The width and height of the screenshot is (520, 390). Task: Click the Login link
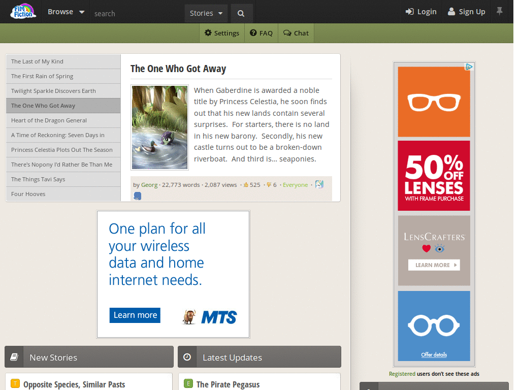point(421,12)
